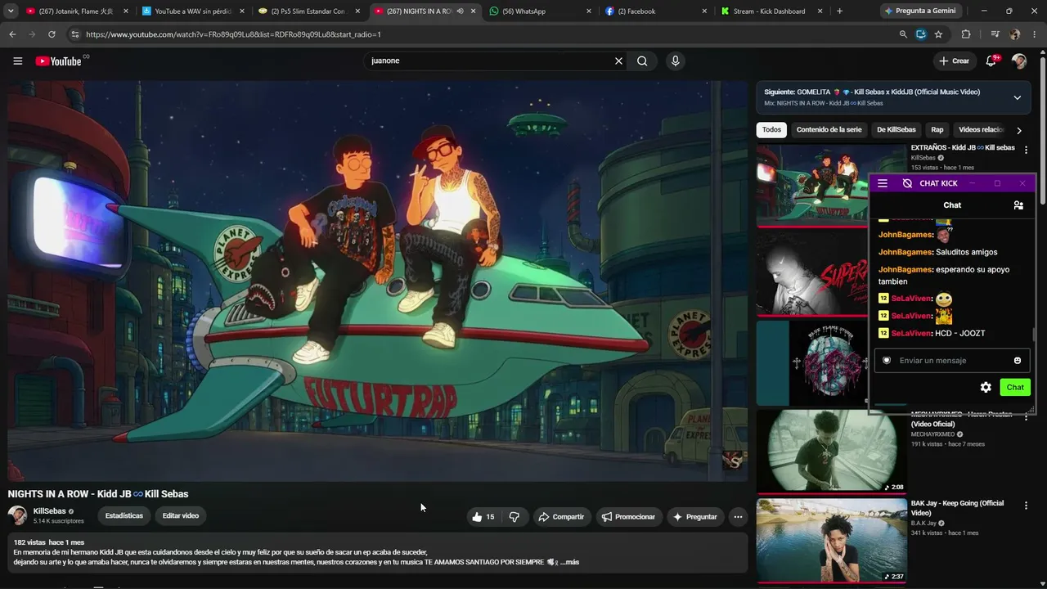Select the De KillSebas filter chip
This screenshot has width=1047, height=589.
pos(896,130)
